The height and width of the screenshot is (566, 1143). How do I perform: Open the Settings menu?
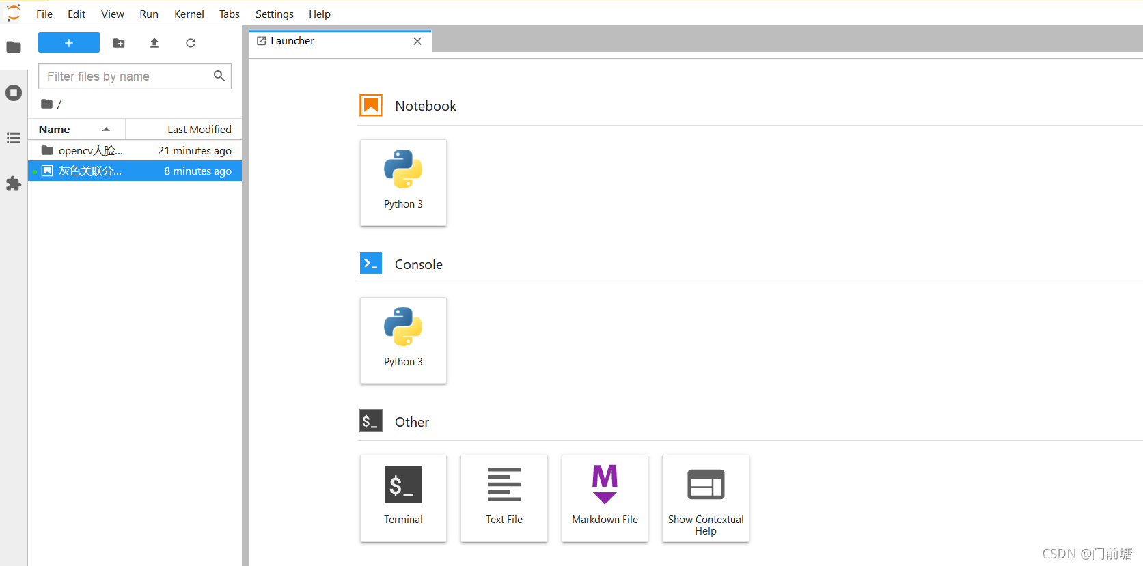click(275, 14)
